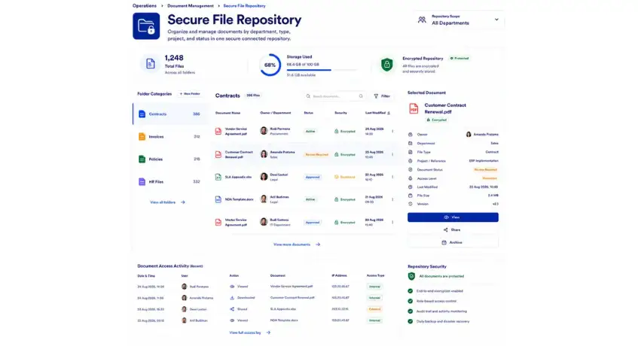
Task: Click the External access type badge
Action: point(374,309)
